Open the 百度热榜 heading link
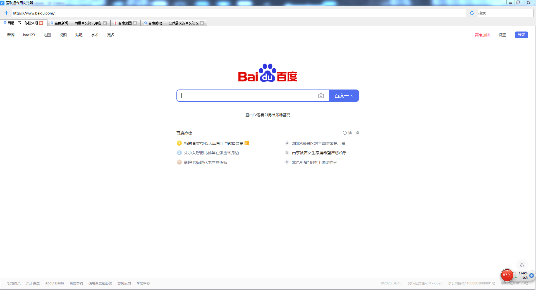This screenshot has width=536, height=290. coord(184,133)
